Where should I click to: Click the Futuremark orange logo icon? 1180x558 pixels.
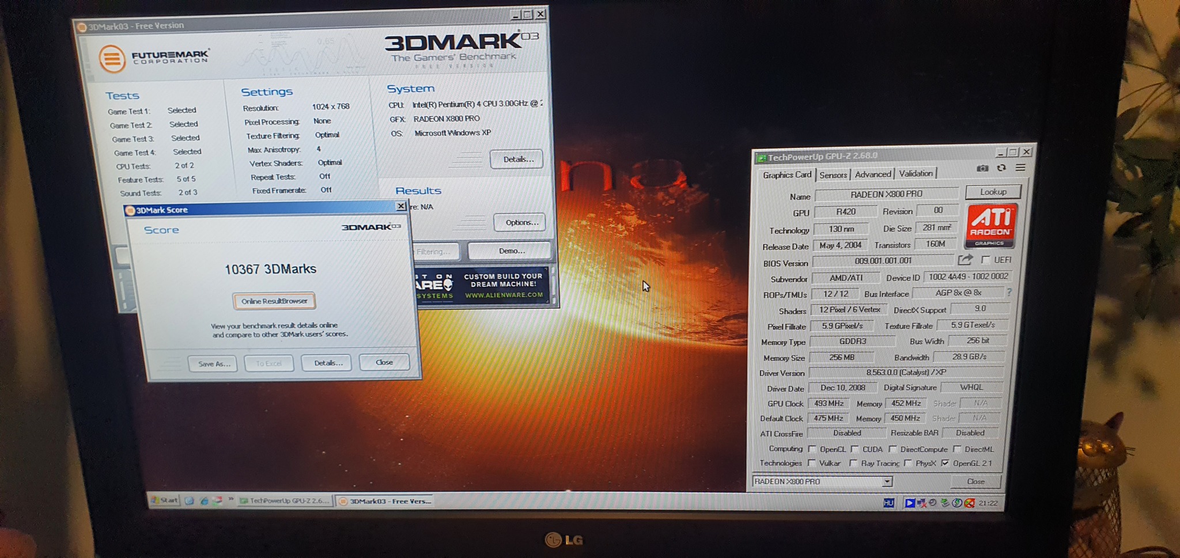coord(112,59)
